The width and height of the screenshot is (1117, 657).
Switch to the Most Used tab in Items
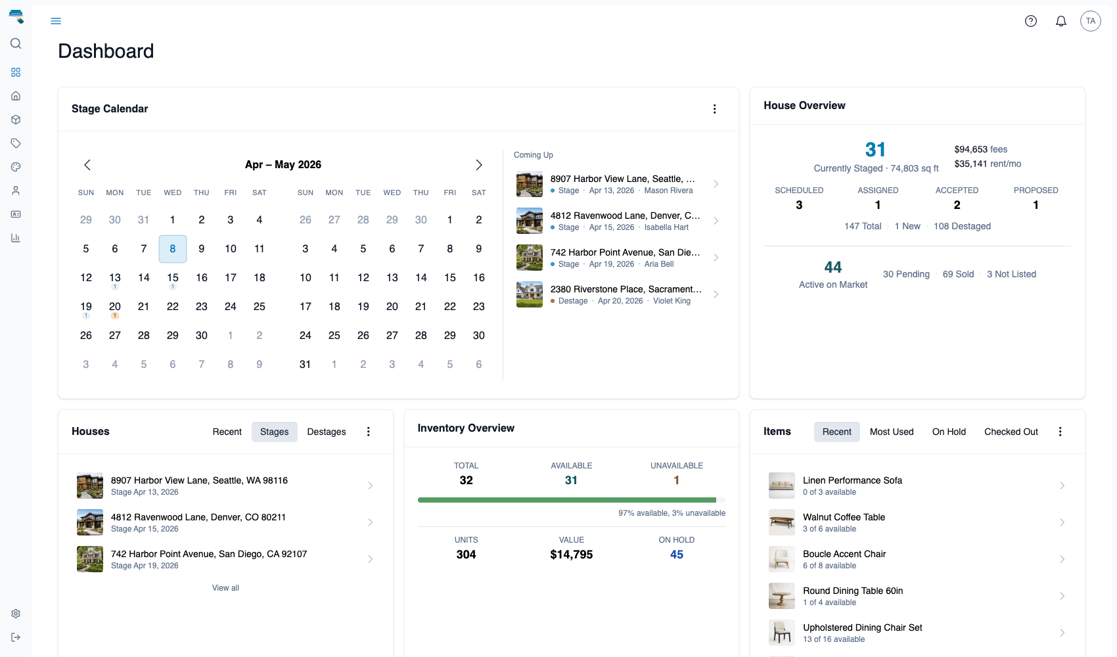point(891,432)
